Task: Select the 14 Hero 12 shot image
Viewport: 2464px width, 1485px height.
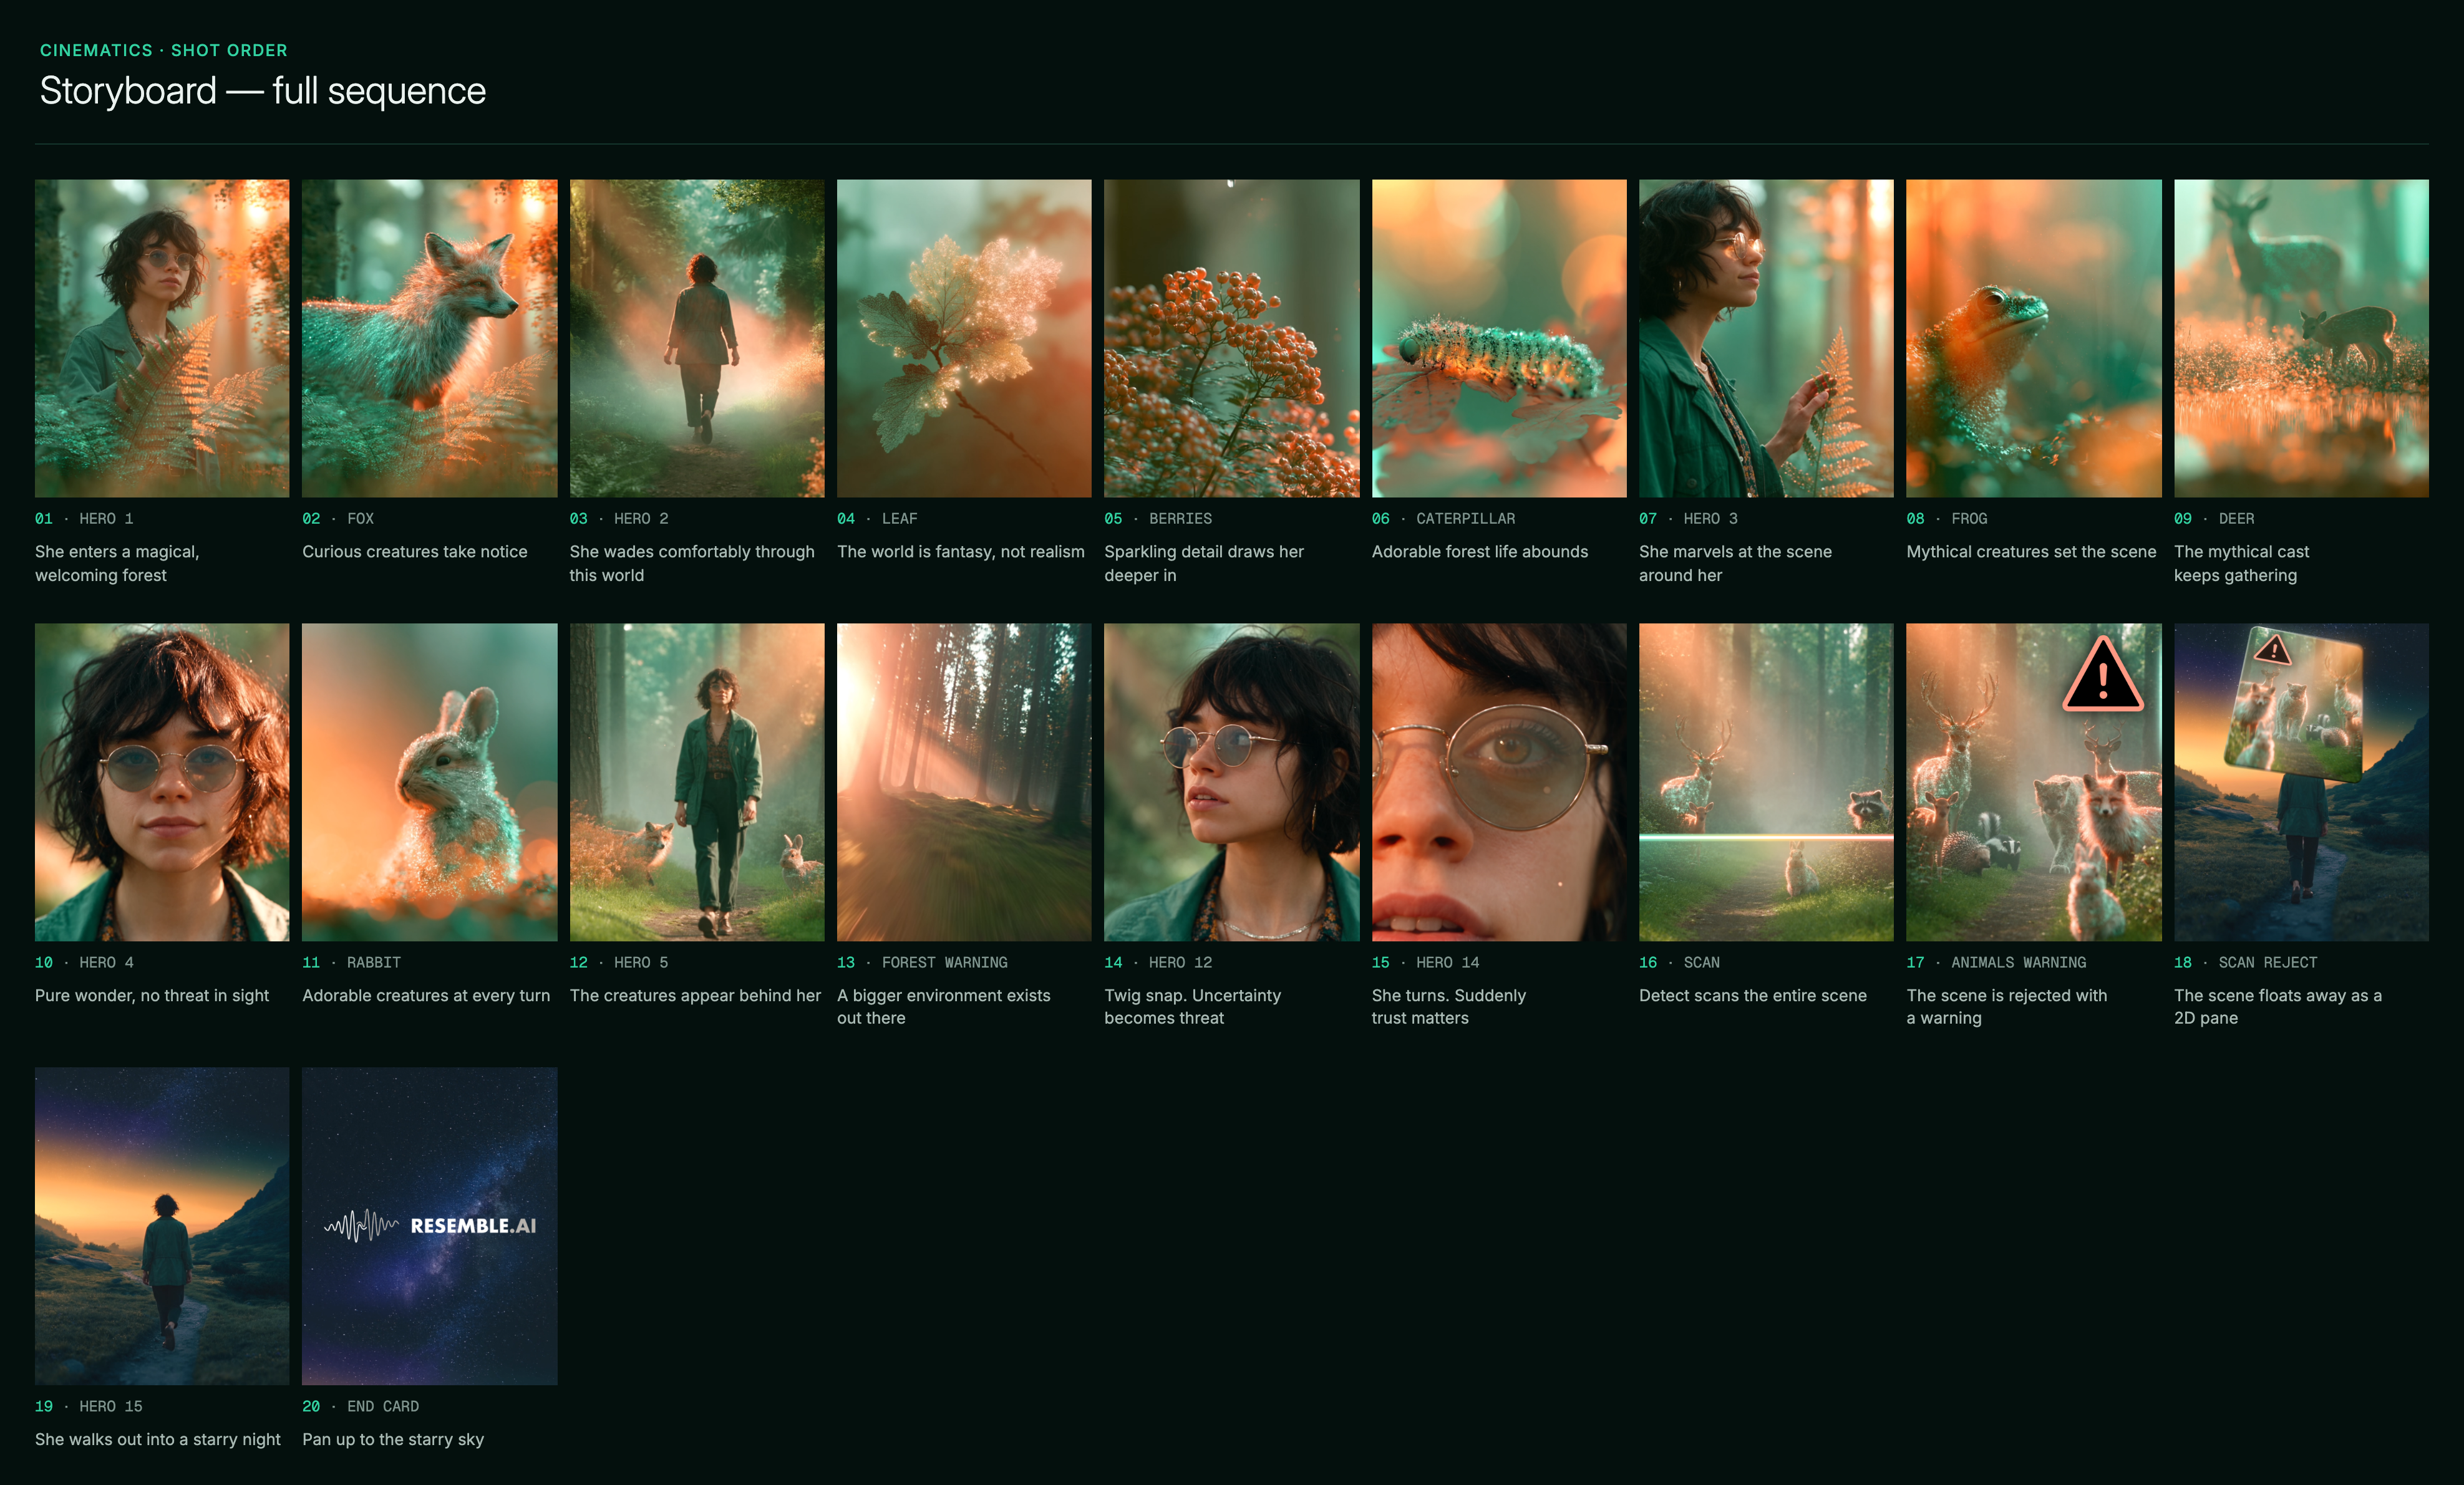Action: pos(1232,782)
